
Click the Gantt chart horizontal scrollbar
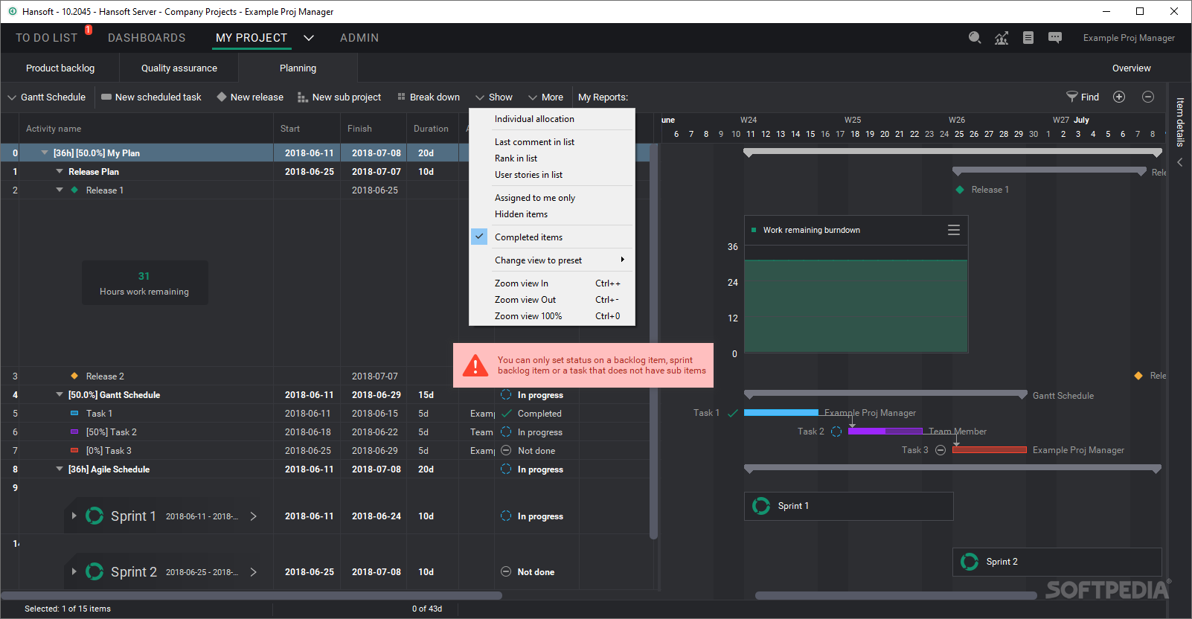(x=896, y=595)
